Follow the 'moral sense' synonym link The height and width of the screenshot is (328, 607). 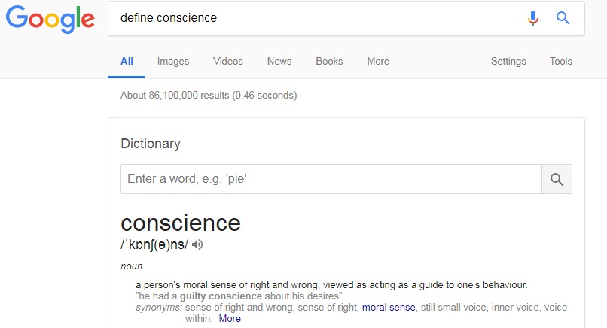[389, 307]
